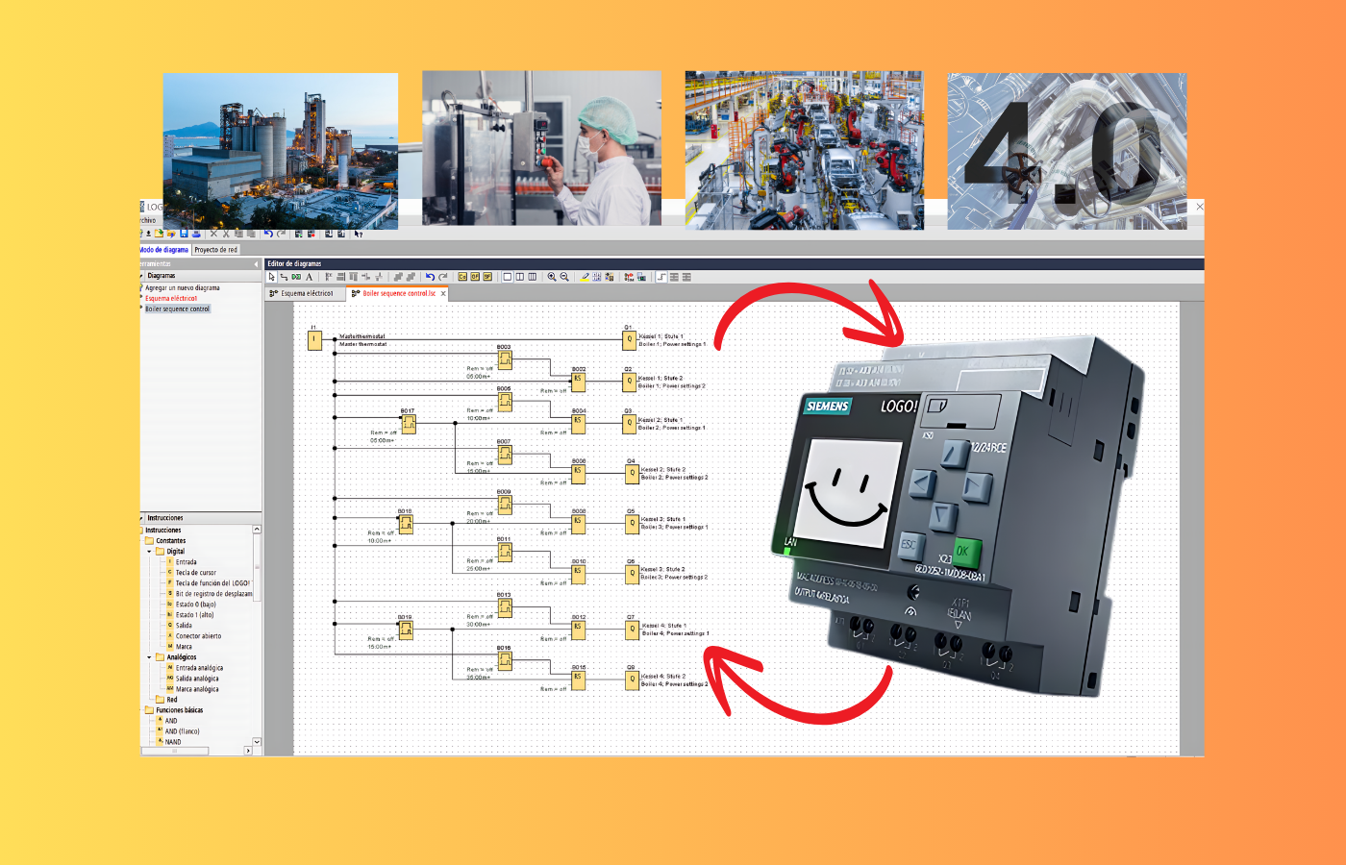
Task: Select the text tool A icon
Action: click(309, 277)
